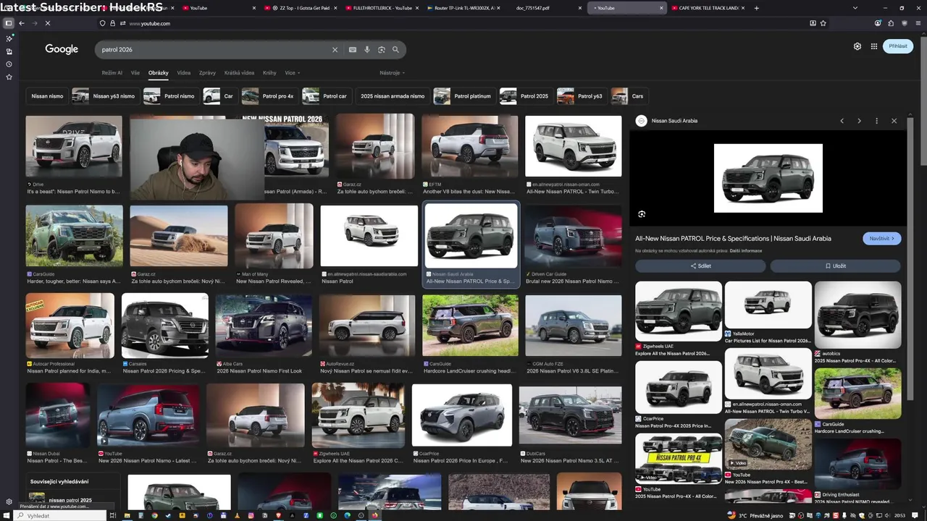This screenshot has height=521, width=927.
Task: Switch to the CAPE YORK TELE TRACK tab
Action: [x=708, y=8]
